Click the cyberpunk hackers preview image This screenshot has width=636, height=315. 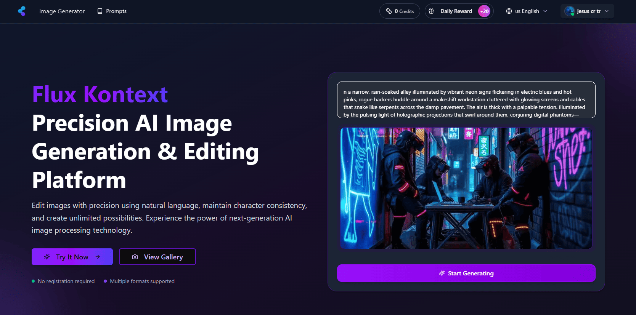click(x=466, y=188)
